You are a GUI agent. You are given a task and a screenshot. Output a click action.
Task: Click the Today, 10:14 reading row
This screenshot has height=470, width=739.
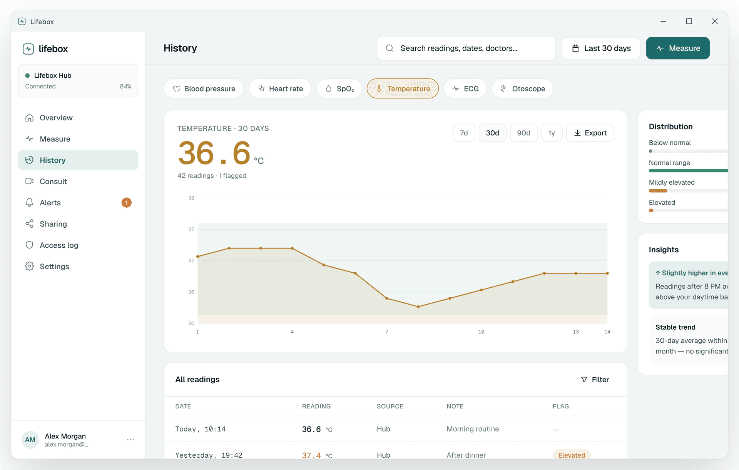[x=396, y=429]
